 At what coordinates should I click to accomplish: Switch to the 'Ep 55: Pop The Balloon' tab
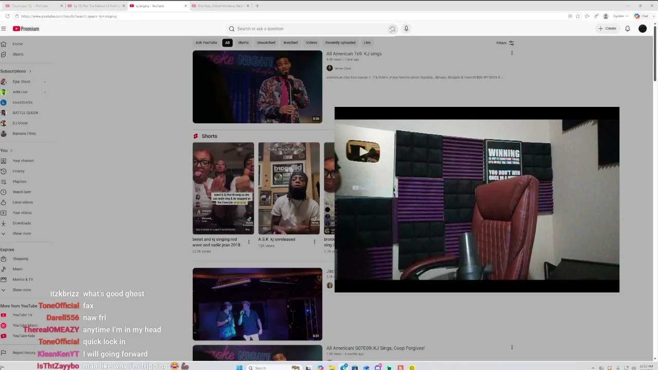tap(97, 6)
